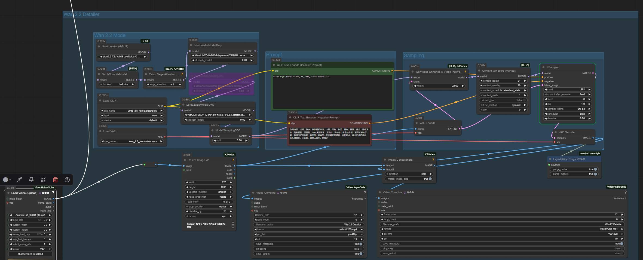Toggle purge_models in Purge VRAM node

click(x=574, y=174)
